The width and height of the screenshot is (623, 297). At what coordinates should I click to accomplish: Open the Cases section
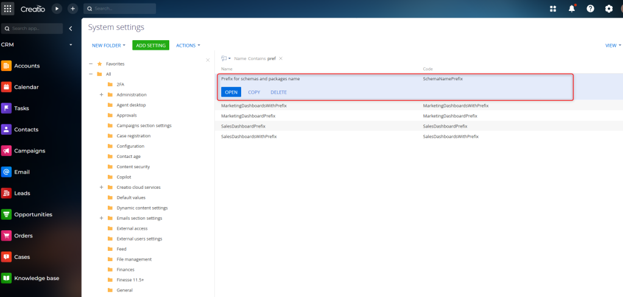pos(22,256)
